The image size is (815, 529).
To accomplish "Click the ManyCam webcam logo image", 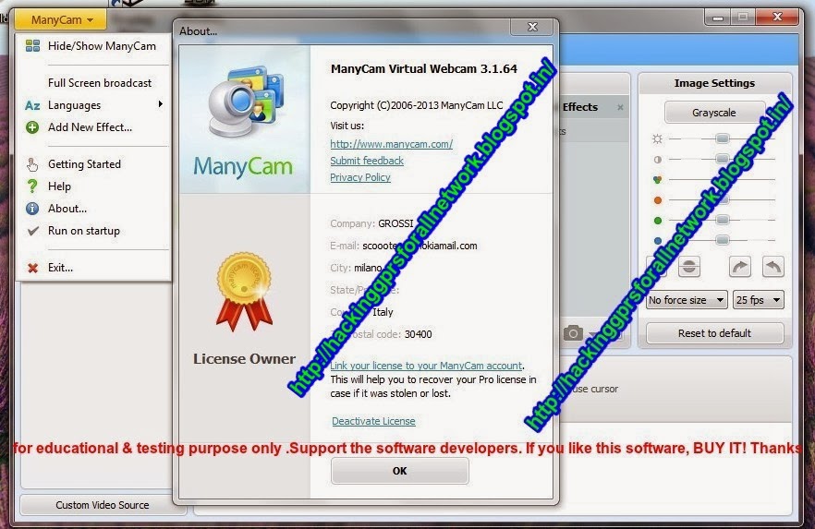I will pos(245,102).
